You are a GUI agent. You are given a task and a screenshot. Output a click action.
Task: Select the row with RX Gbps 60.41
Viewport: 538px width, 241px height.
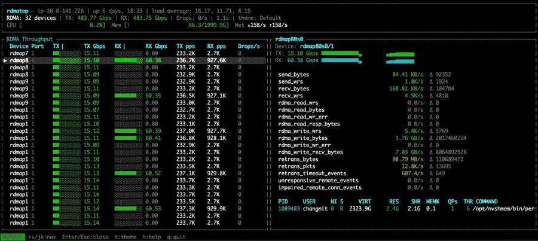tap(134, 138)
